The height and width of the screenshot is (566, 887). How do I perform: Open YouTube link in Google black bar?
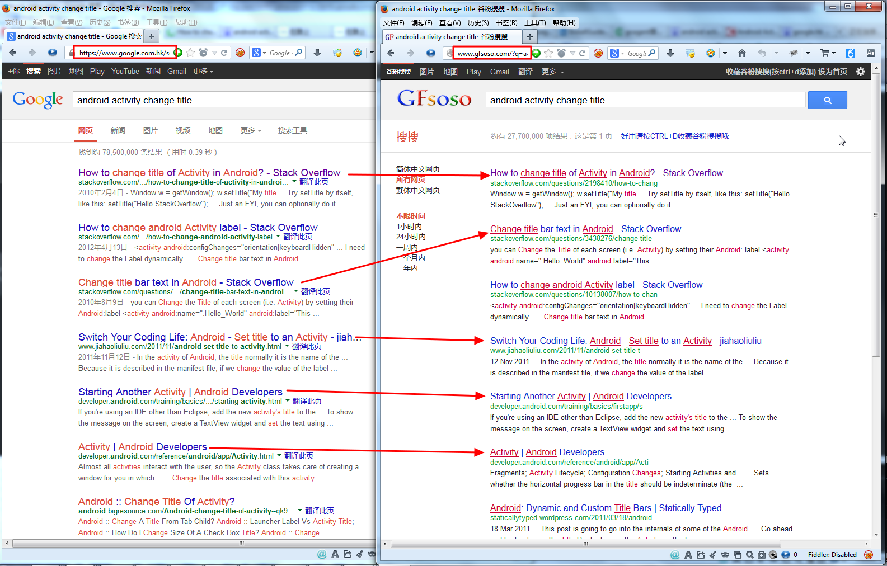pos(125,71)
